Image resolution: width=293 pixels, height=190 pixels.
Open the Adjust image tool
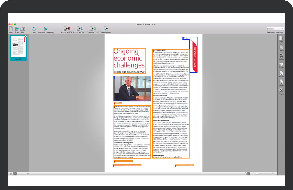click(281, 82)
